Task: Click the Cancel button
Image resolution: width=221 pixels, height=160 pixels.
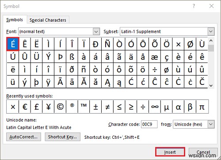Action: (x=203, y=152)
